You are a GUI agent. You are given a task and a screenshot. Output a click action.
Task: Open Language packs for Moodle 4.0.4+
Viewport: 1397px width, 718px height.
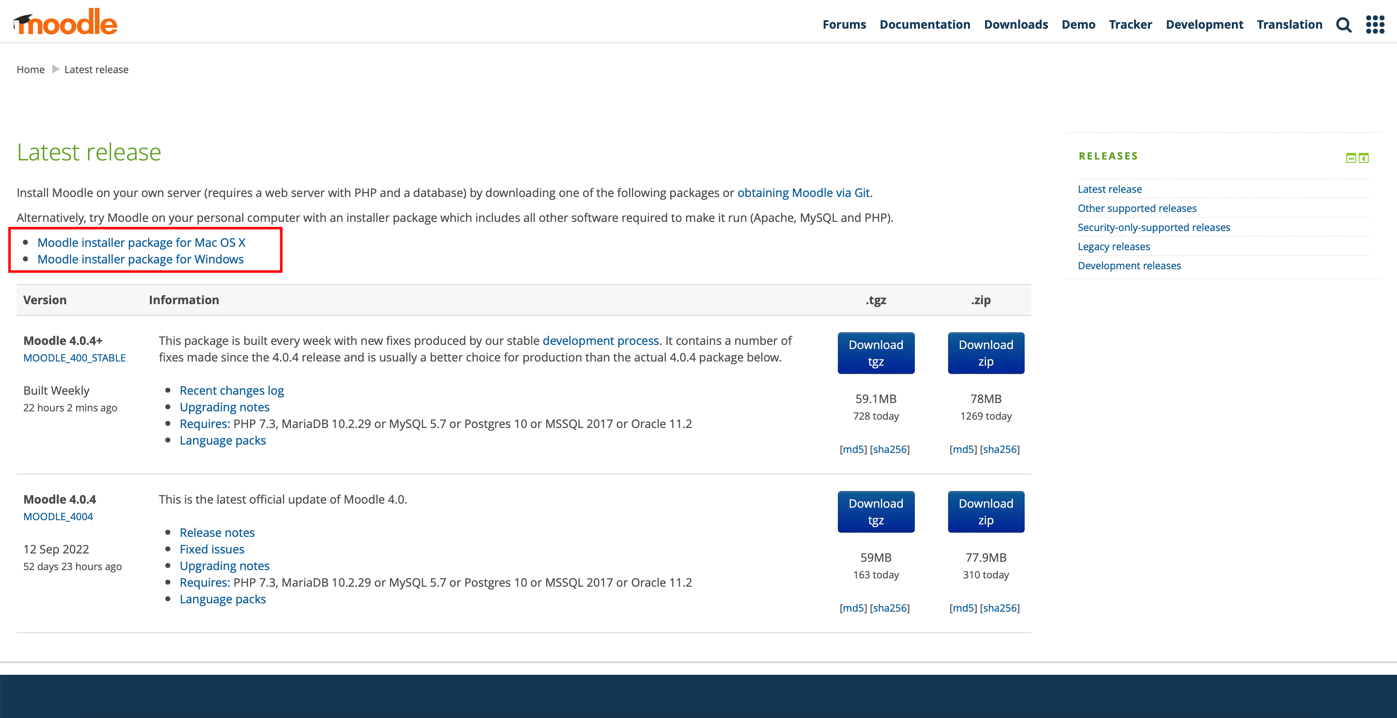click(x=222, y=441)
